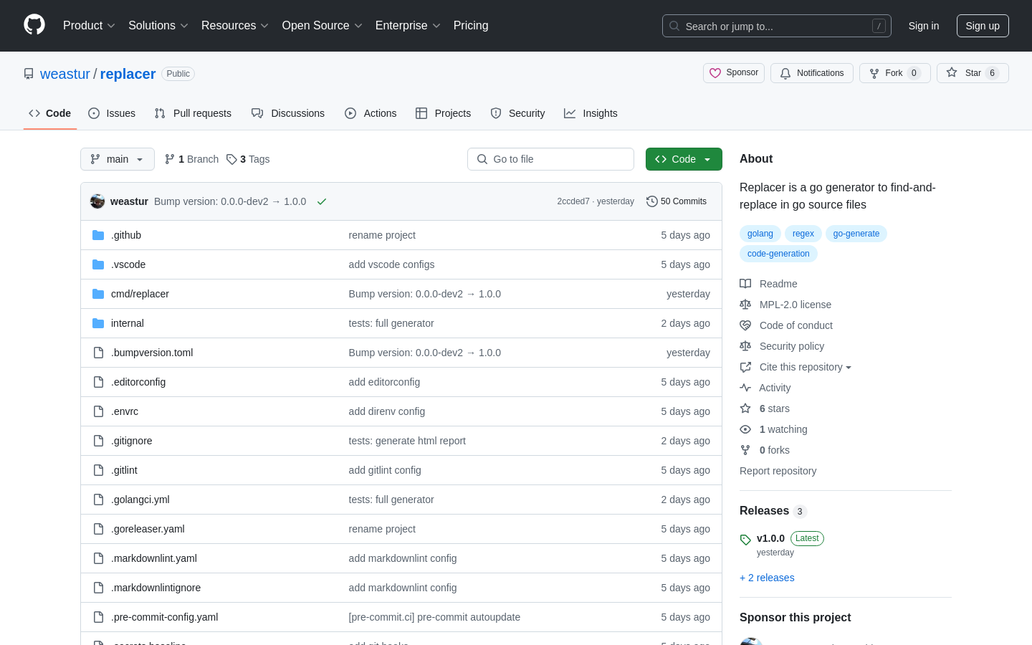Click the stars count star icon
This screenshot has height=645, width=1032.
pos(745,408)
